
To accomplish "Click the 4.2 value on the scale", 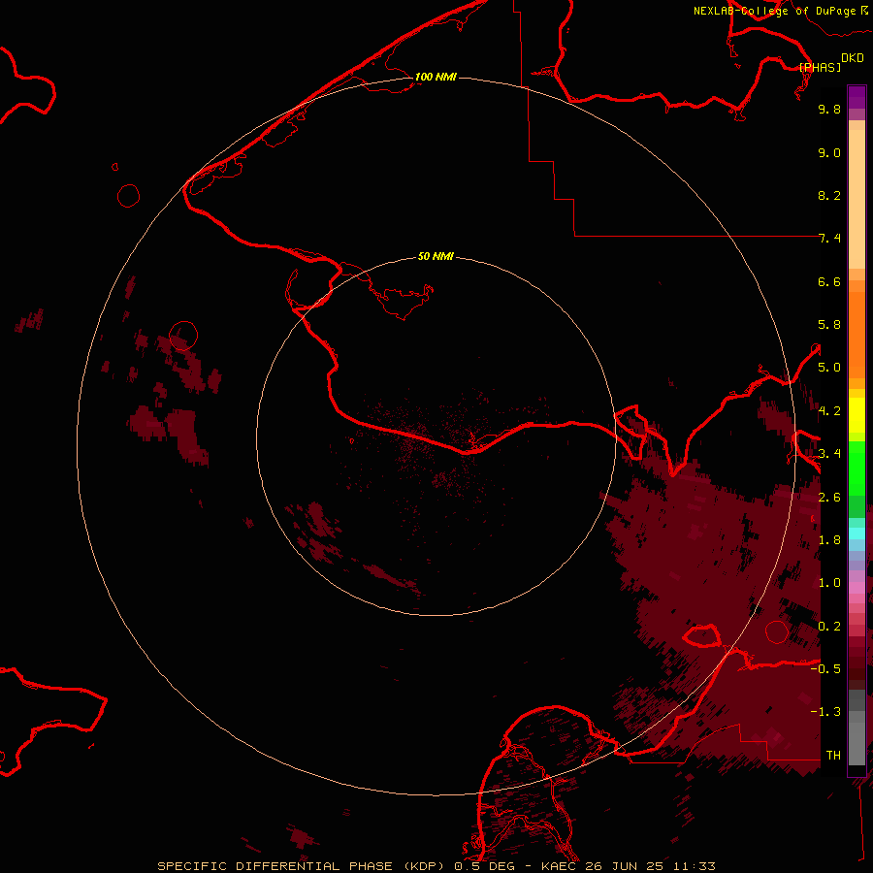I will 829,411.
